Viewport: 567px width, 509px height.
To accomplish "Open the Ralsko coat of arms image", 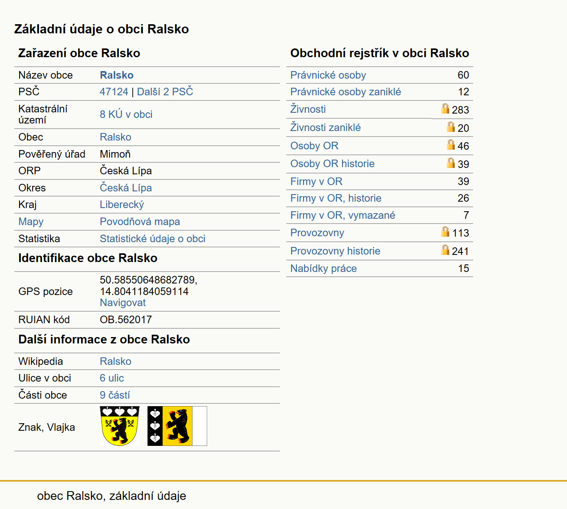I will (x=120, y=426).
